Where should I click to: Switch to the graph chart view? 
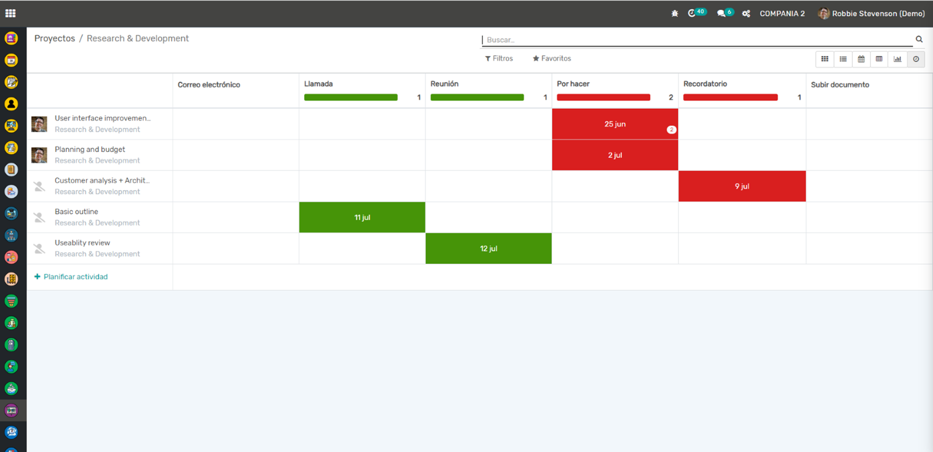(x=897, y=59)
